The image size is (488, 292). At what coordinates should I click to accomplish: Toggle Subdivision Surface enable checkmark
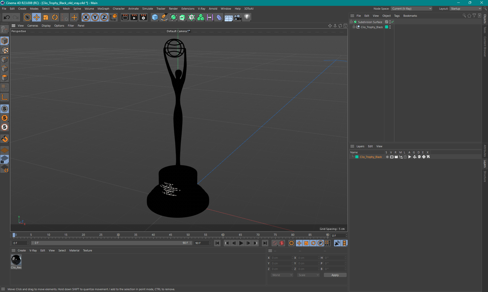click(x=392, y=22)
